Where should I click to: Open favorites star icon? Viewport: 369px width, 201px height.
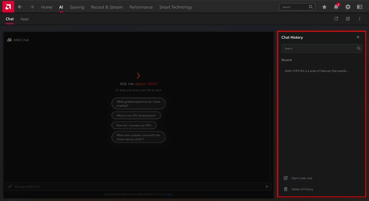point(324,7)
